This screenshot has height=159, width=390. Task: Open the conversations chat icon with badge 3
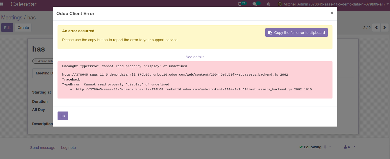coord(256,4)
